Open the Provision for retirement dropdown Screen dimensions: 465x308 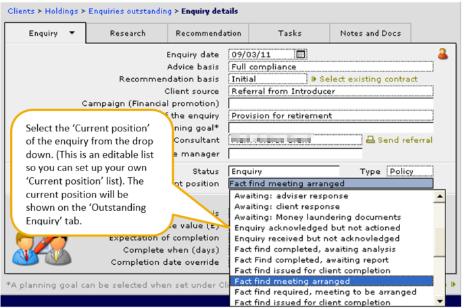331,115
